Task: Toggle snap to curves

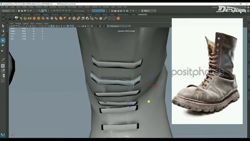Action: tap(57, 11)
